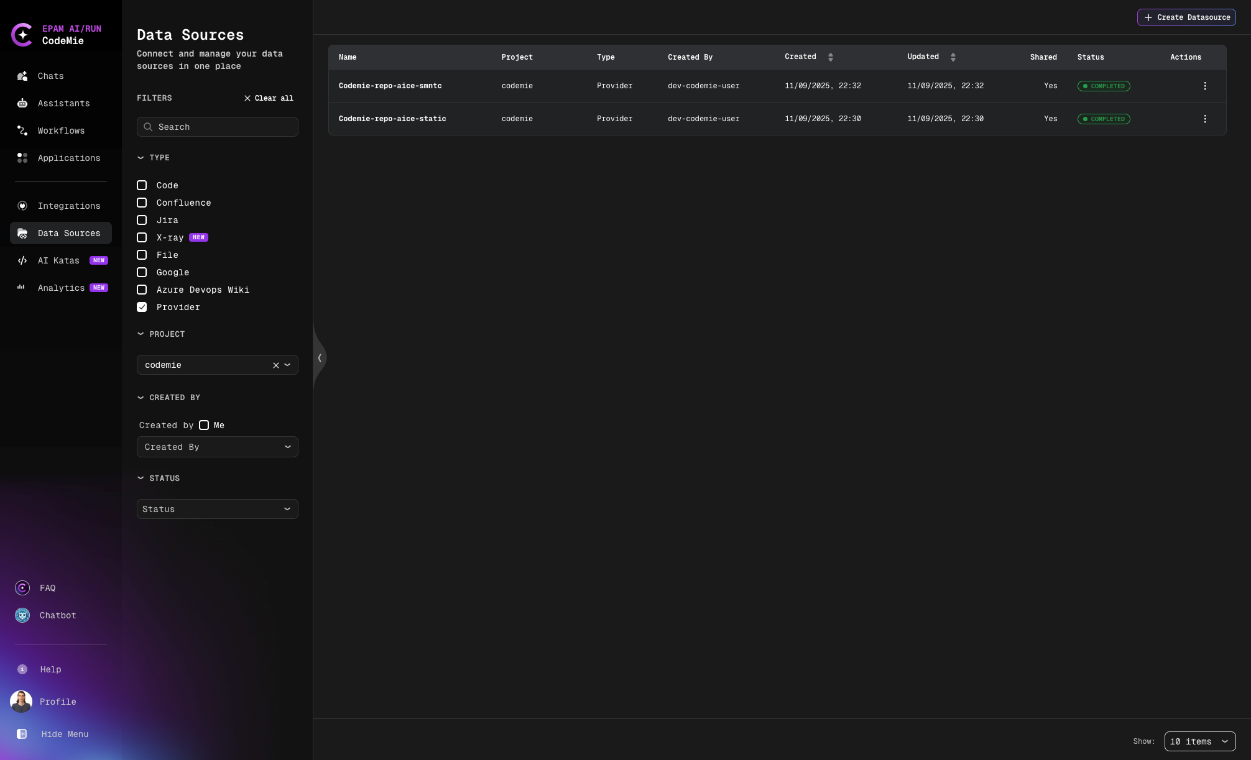The width and height of the screenshot is (1251, 760).
Task: Enable the Confluence type filter
Action: click(x=142, y=203)
